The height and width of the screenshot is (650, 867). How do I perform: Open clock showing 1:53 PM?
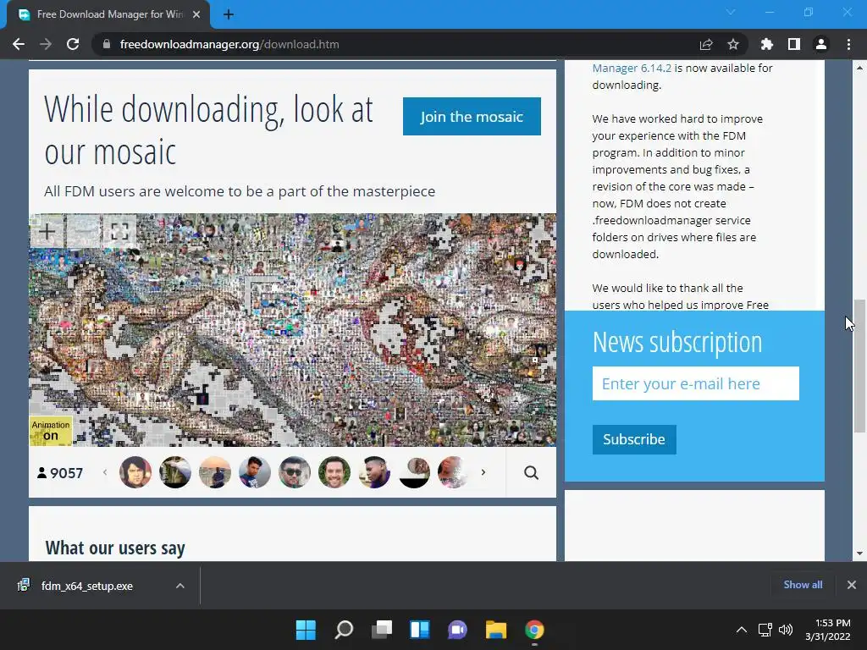click(x=828, y=630)
